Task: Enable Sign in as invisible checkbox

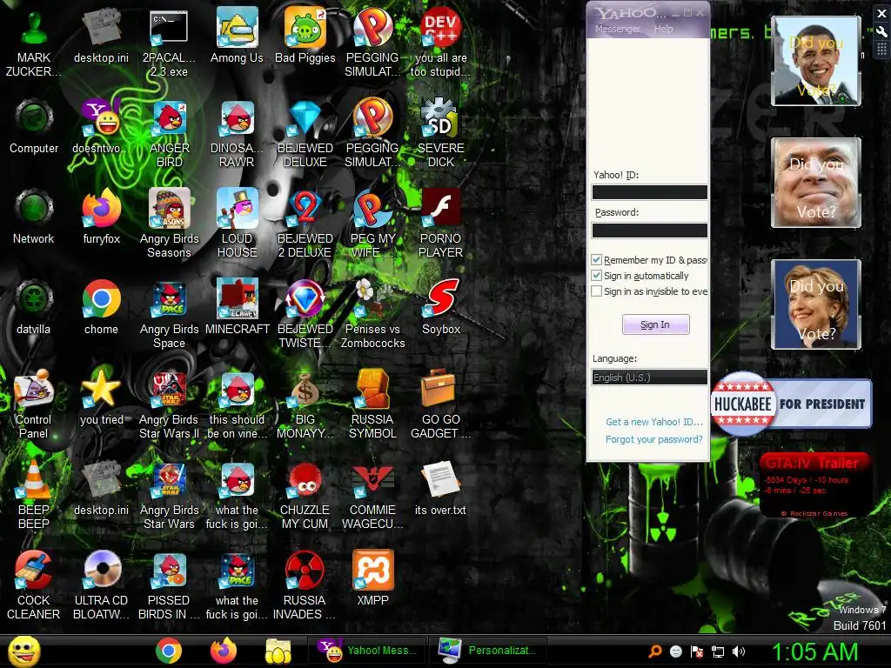Action: [597, 291]
